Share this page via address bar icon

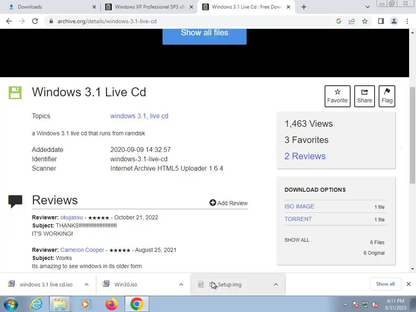coord(352,21)
